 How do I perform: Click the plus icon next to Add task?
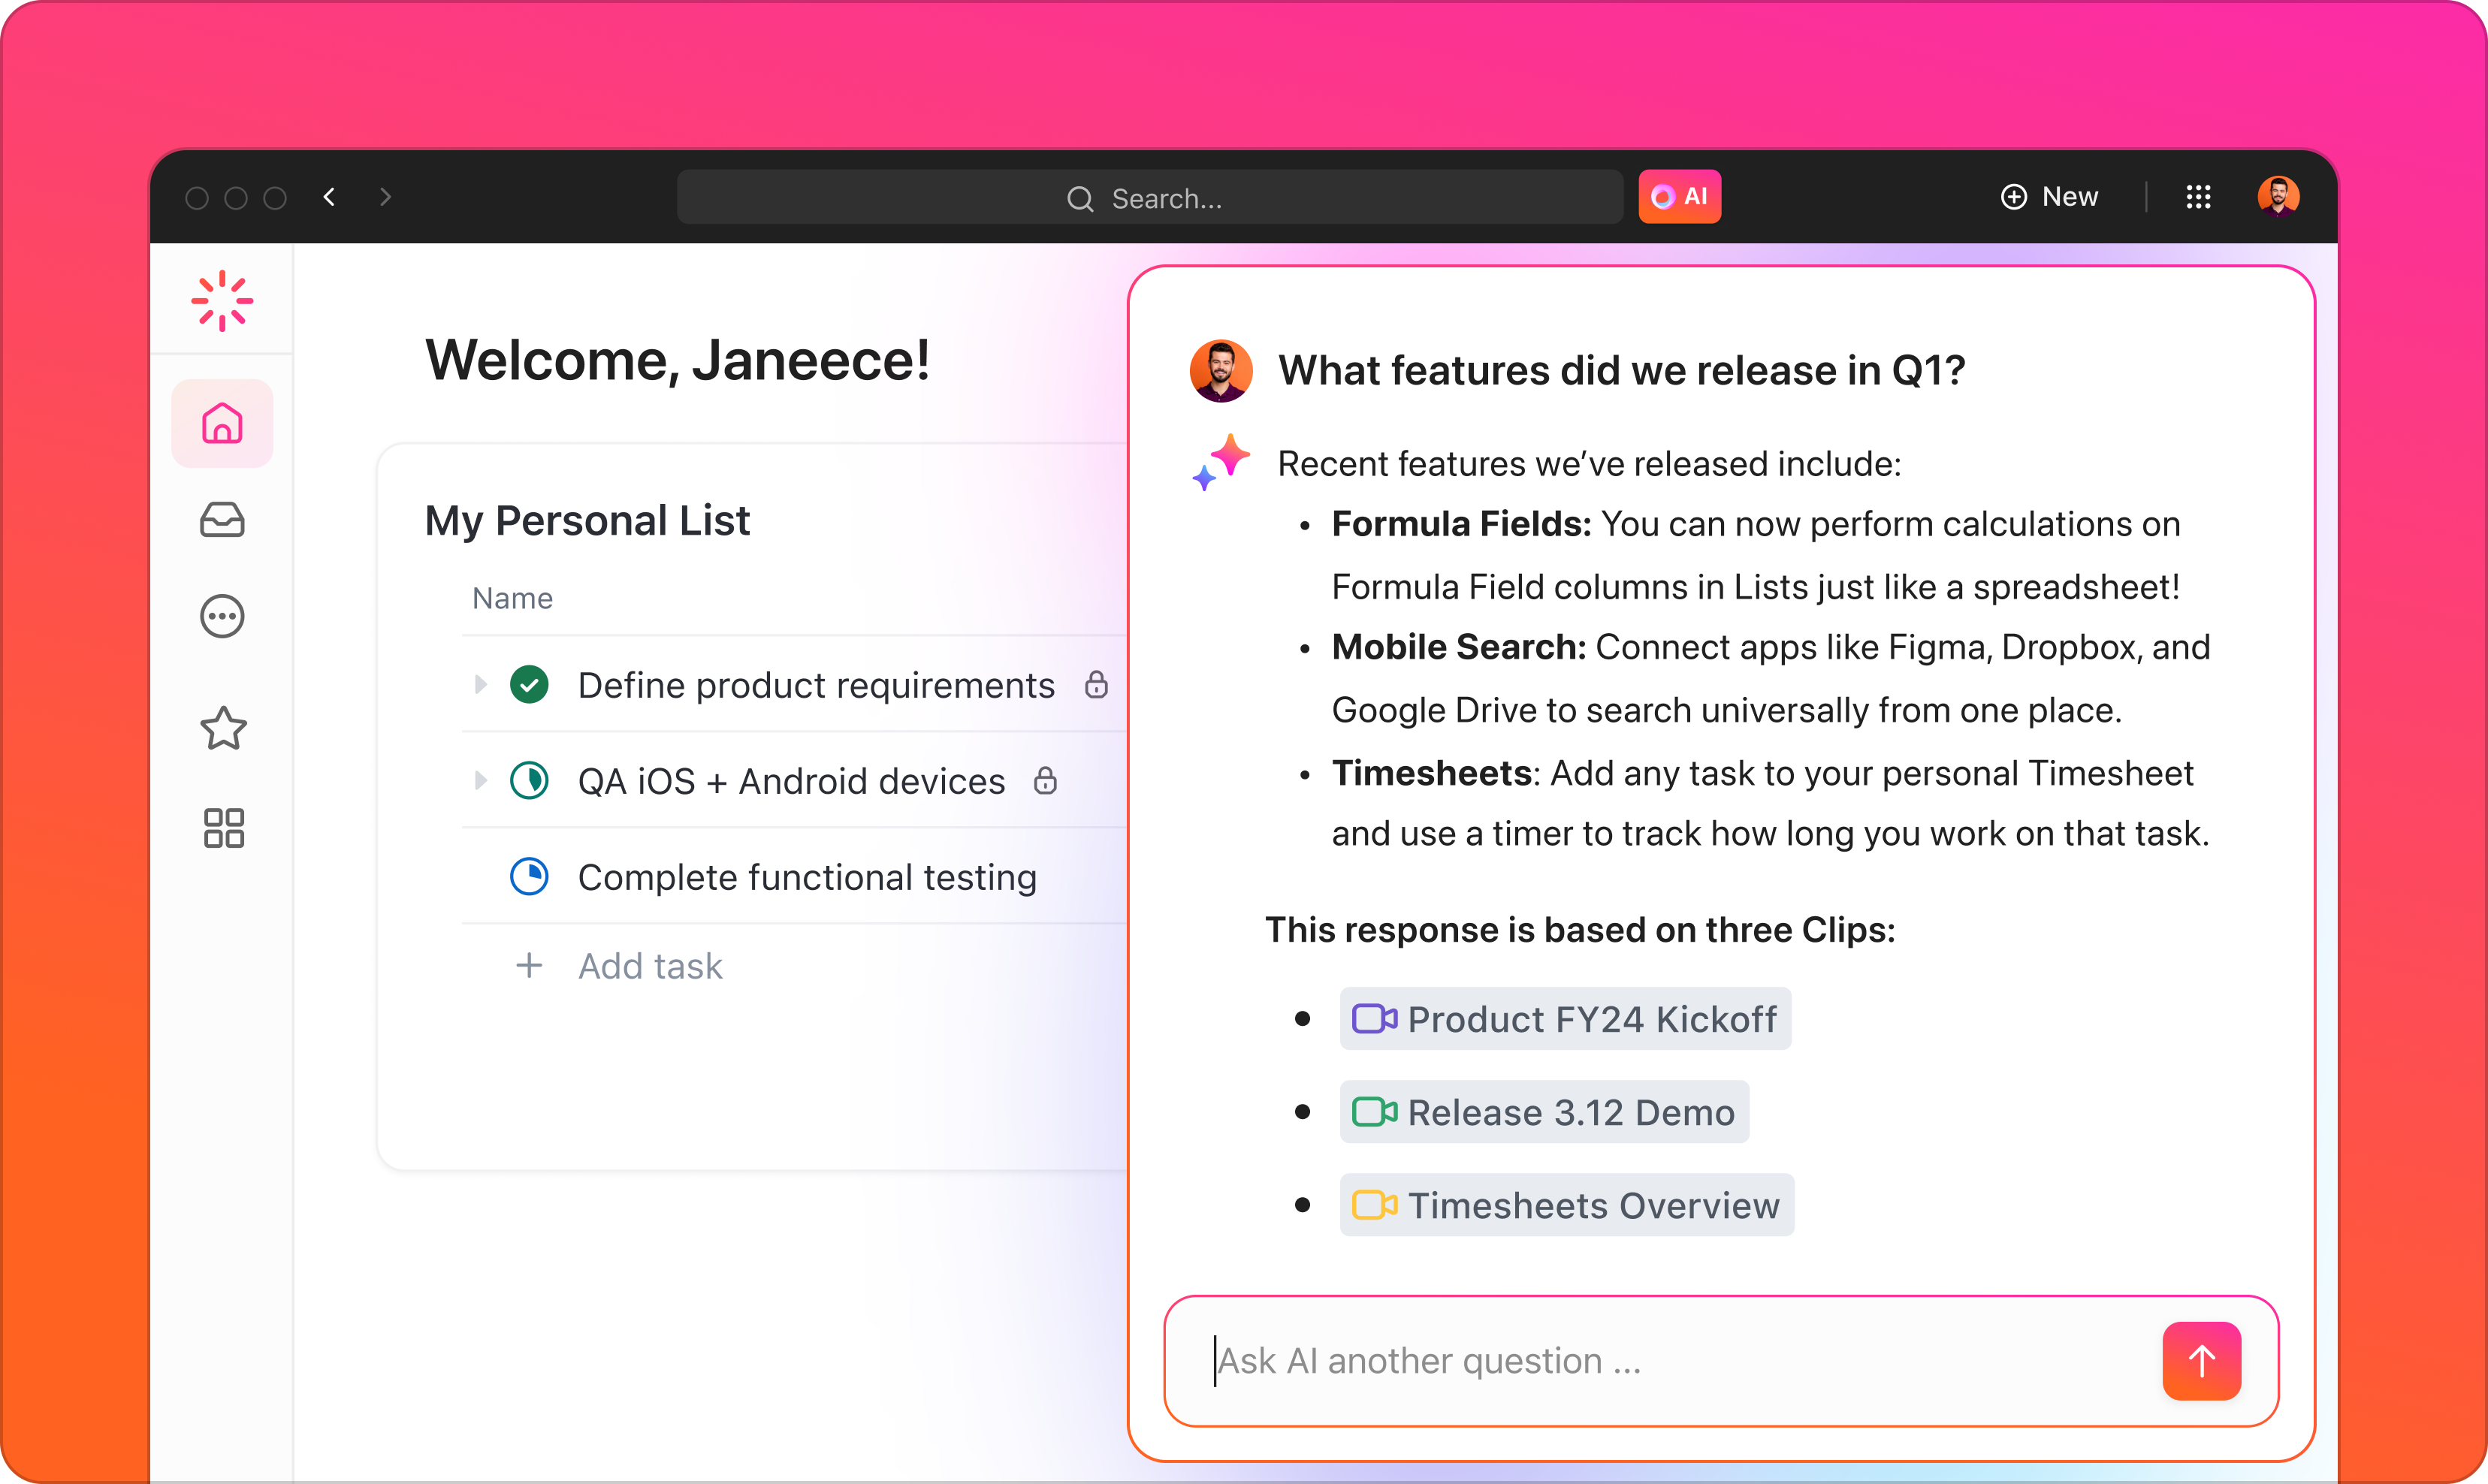click(x=529, y=965)
